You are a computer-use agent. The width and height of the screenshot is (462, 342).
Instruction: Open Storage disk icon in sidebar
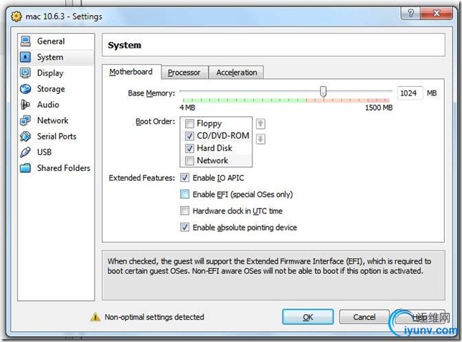pyautogui.click(x=25, y=89)
